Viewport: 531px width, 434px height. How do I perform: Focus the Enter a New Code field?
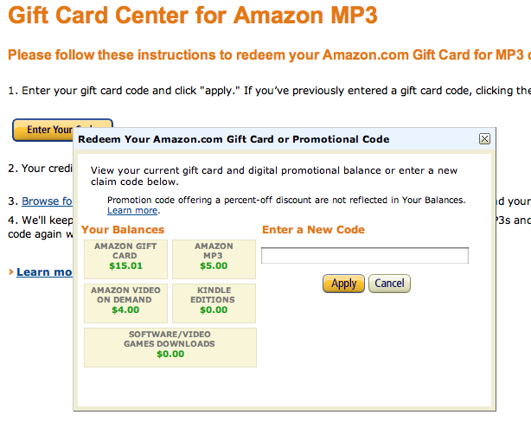pos(365,255)
